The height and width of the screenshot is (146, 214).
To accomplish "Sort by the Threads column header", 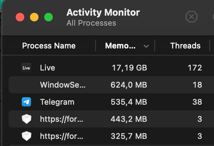I will pos(185,46).
